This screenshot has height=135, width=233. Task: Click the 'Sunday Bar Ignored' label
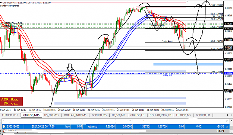click(x=10, y=6)
